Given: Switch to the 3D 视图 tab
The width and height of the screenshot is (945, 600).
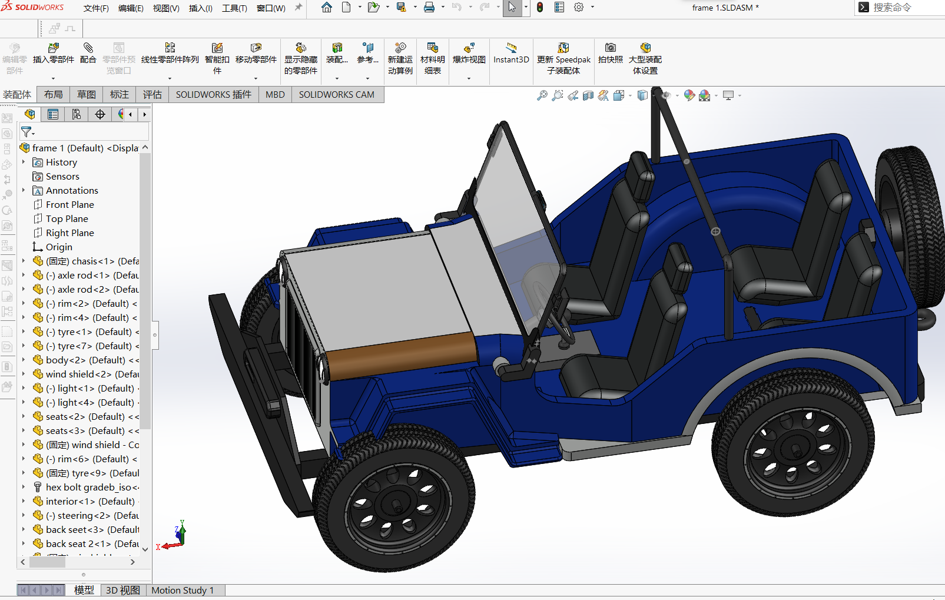Looking at the screenshot, I should click(x=122, y=590).
